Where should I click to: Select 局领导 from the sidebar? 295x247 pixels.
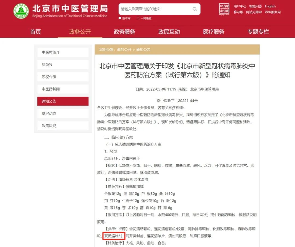coord(63,64)
